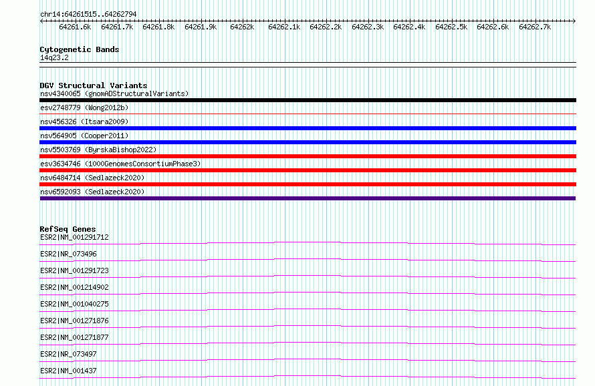Click the Cytogenetic Bands track title
This screenshot has height=386, width=595.
80,49
